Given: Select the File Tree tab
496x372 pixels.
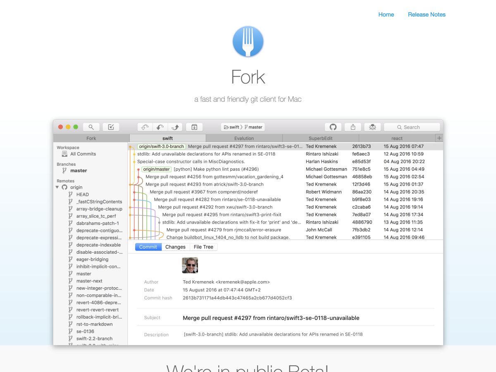Looking at the screenshot, I should (x=203, y=247).
